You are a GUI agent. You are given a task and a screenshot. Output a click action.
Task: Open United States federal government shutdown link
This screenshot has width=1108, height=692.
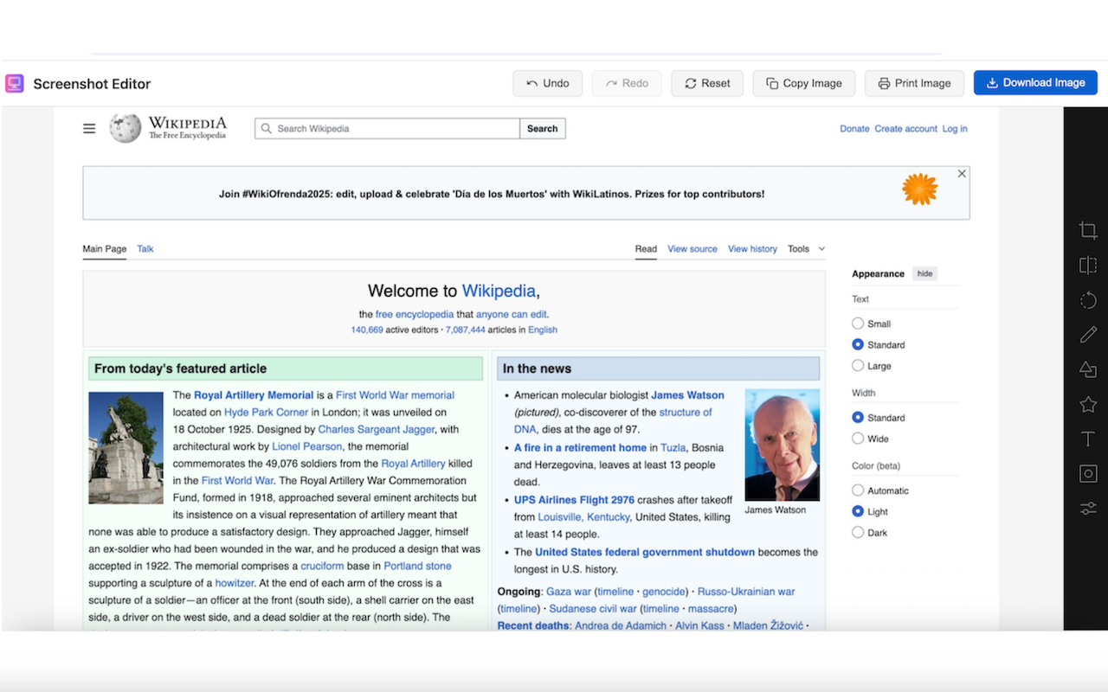(x=645, y=552)
